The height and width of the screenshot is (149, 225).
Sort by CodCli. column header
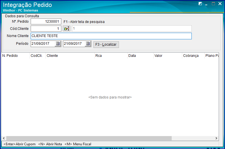(x=38, y=56)
